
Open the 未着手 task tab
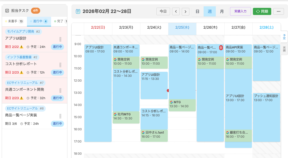tap(14, 21)
